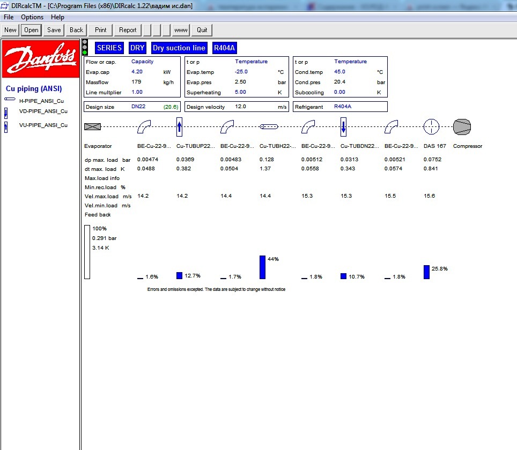
Task: Click the 100% total pressure drop bar
Action: click(x=87, y=252)
